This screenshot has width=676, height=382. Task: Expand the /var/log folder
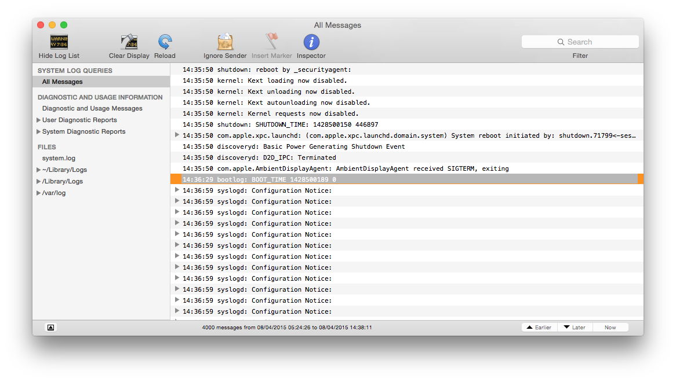(39, 193)
